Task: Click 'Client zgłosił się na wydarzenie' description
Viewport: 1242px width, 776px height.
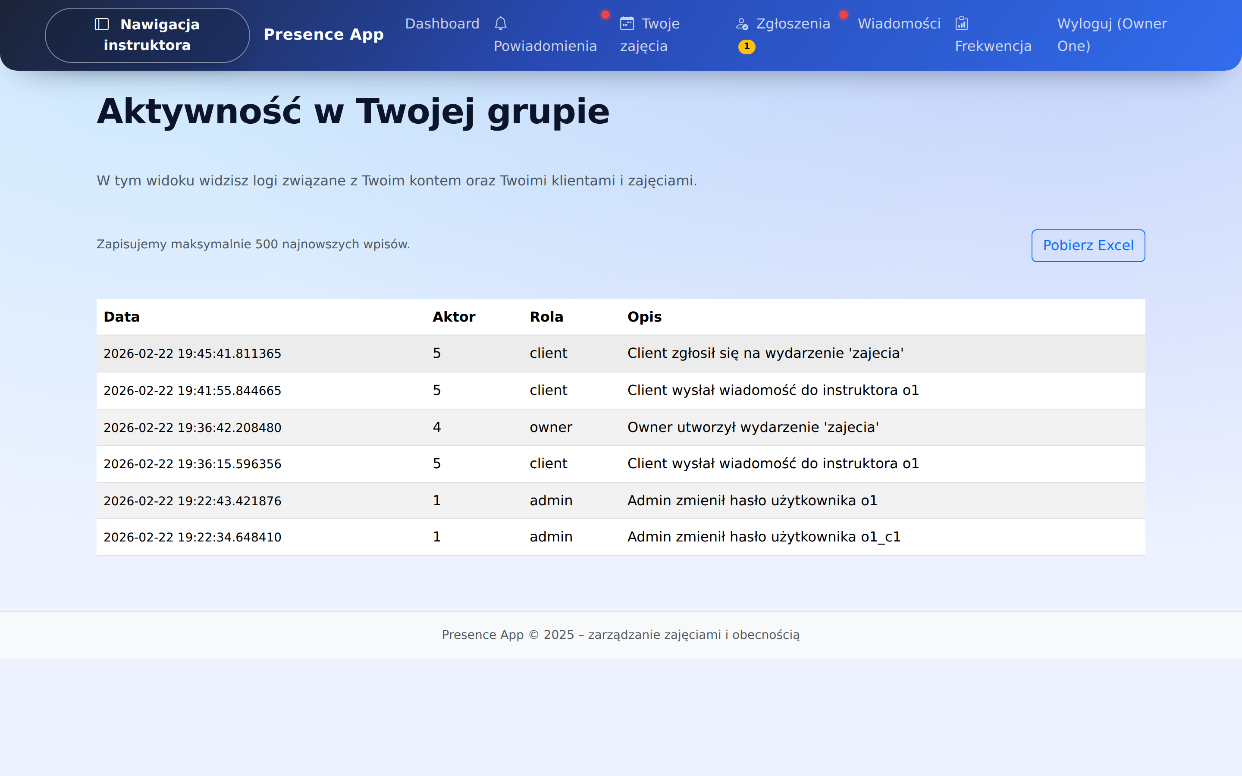Action: [765, 353]
